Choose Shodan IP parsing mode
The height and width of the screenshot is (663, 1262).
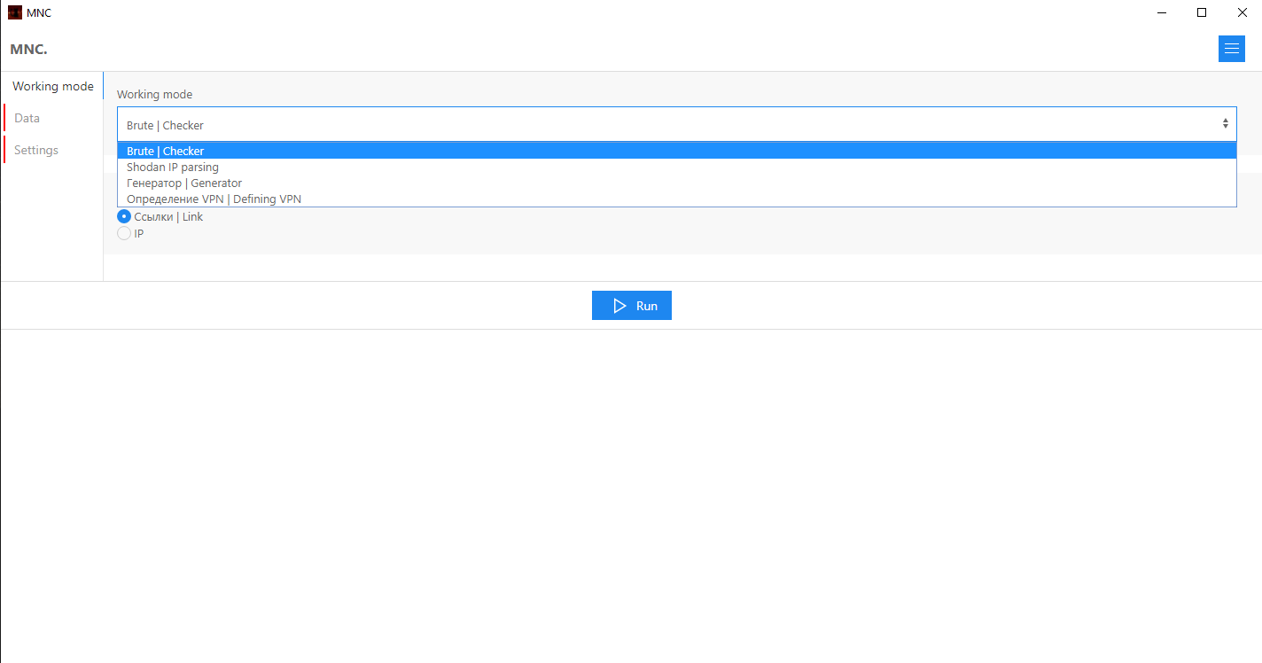(173, 168)
